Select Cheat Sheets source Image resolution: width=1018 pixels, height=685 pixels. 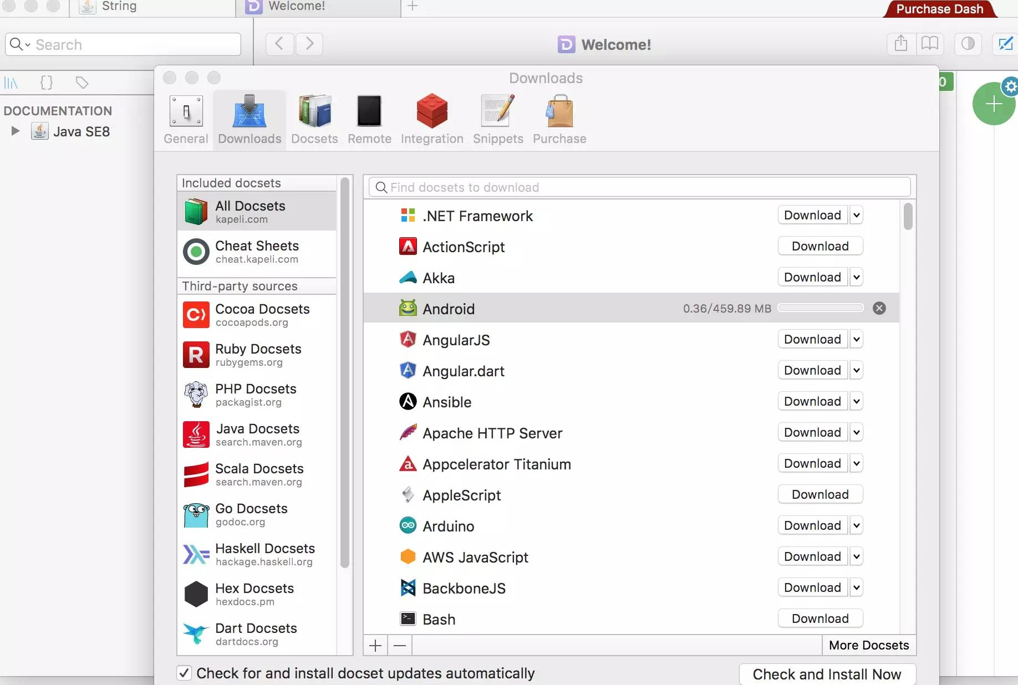(x=257, y=251)
